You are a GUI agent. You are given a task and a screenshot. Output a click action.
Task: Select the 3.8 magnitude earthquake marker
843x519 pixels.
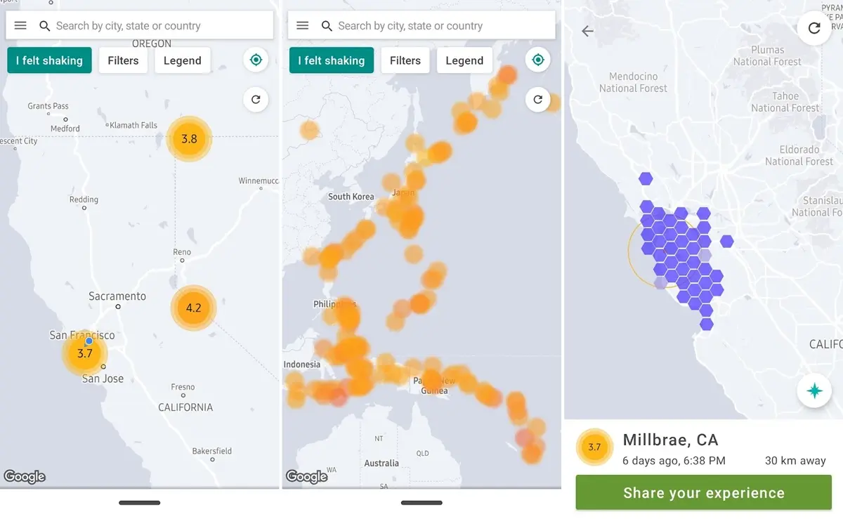[189, 139]
